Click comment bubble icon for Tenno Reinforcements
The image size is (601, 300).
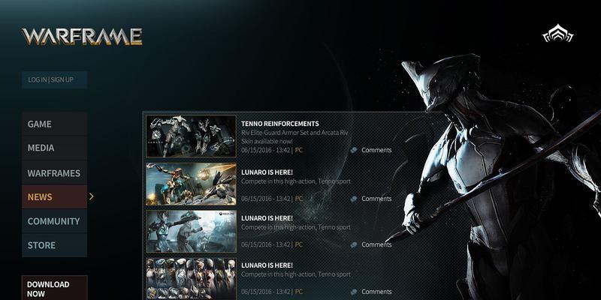coord(354,150)
